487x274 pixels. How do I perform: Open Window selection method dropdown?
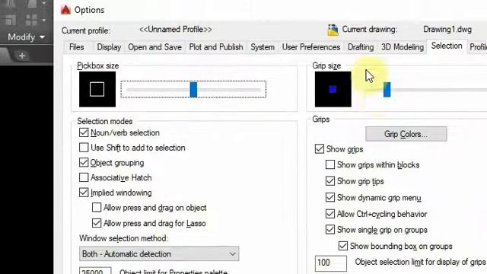(x=159, y=253)
